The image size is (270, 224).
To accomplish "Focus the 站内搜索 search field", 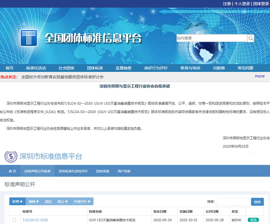I will click(211, 38).
